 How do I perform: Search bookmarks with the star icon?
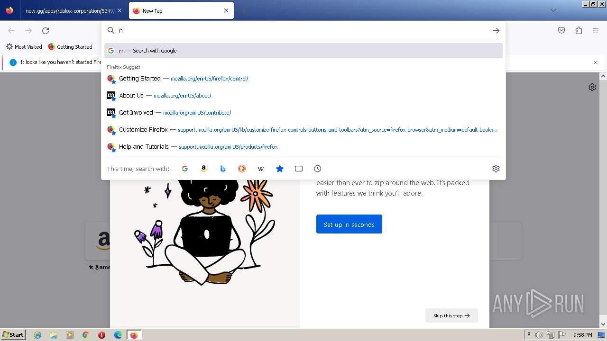click(x=280, y=169)
